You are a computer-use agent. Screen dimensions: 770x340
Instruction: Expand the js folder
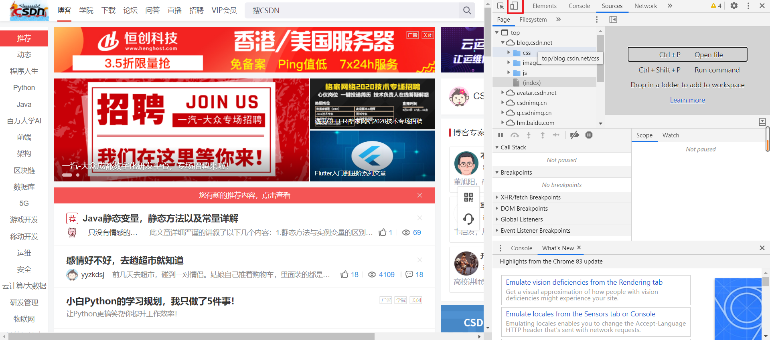pos(509,72)
